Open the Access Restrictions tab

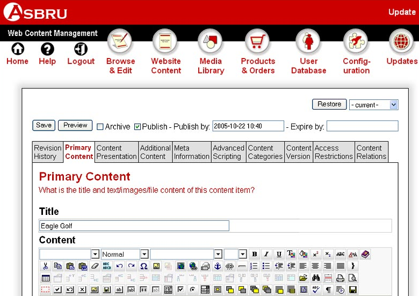334,152
